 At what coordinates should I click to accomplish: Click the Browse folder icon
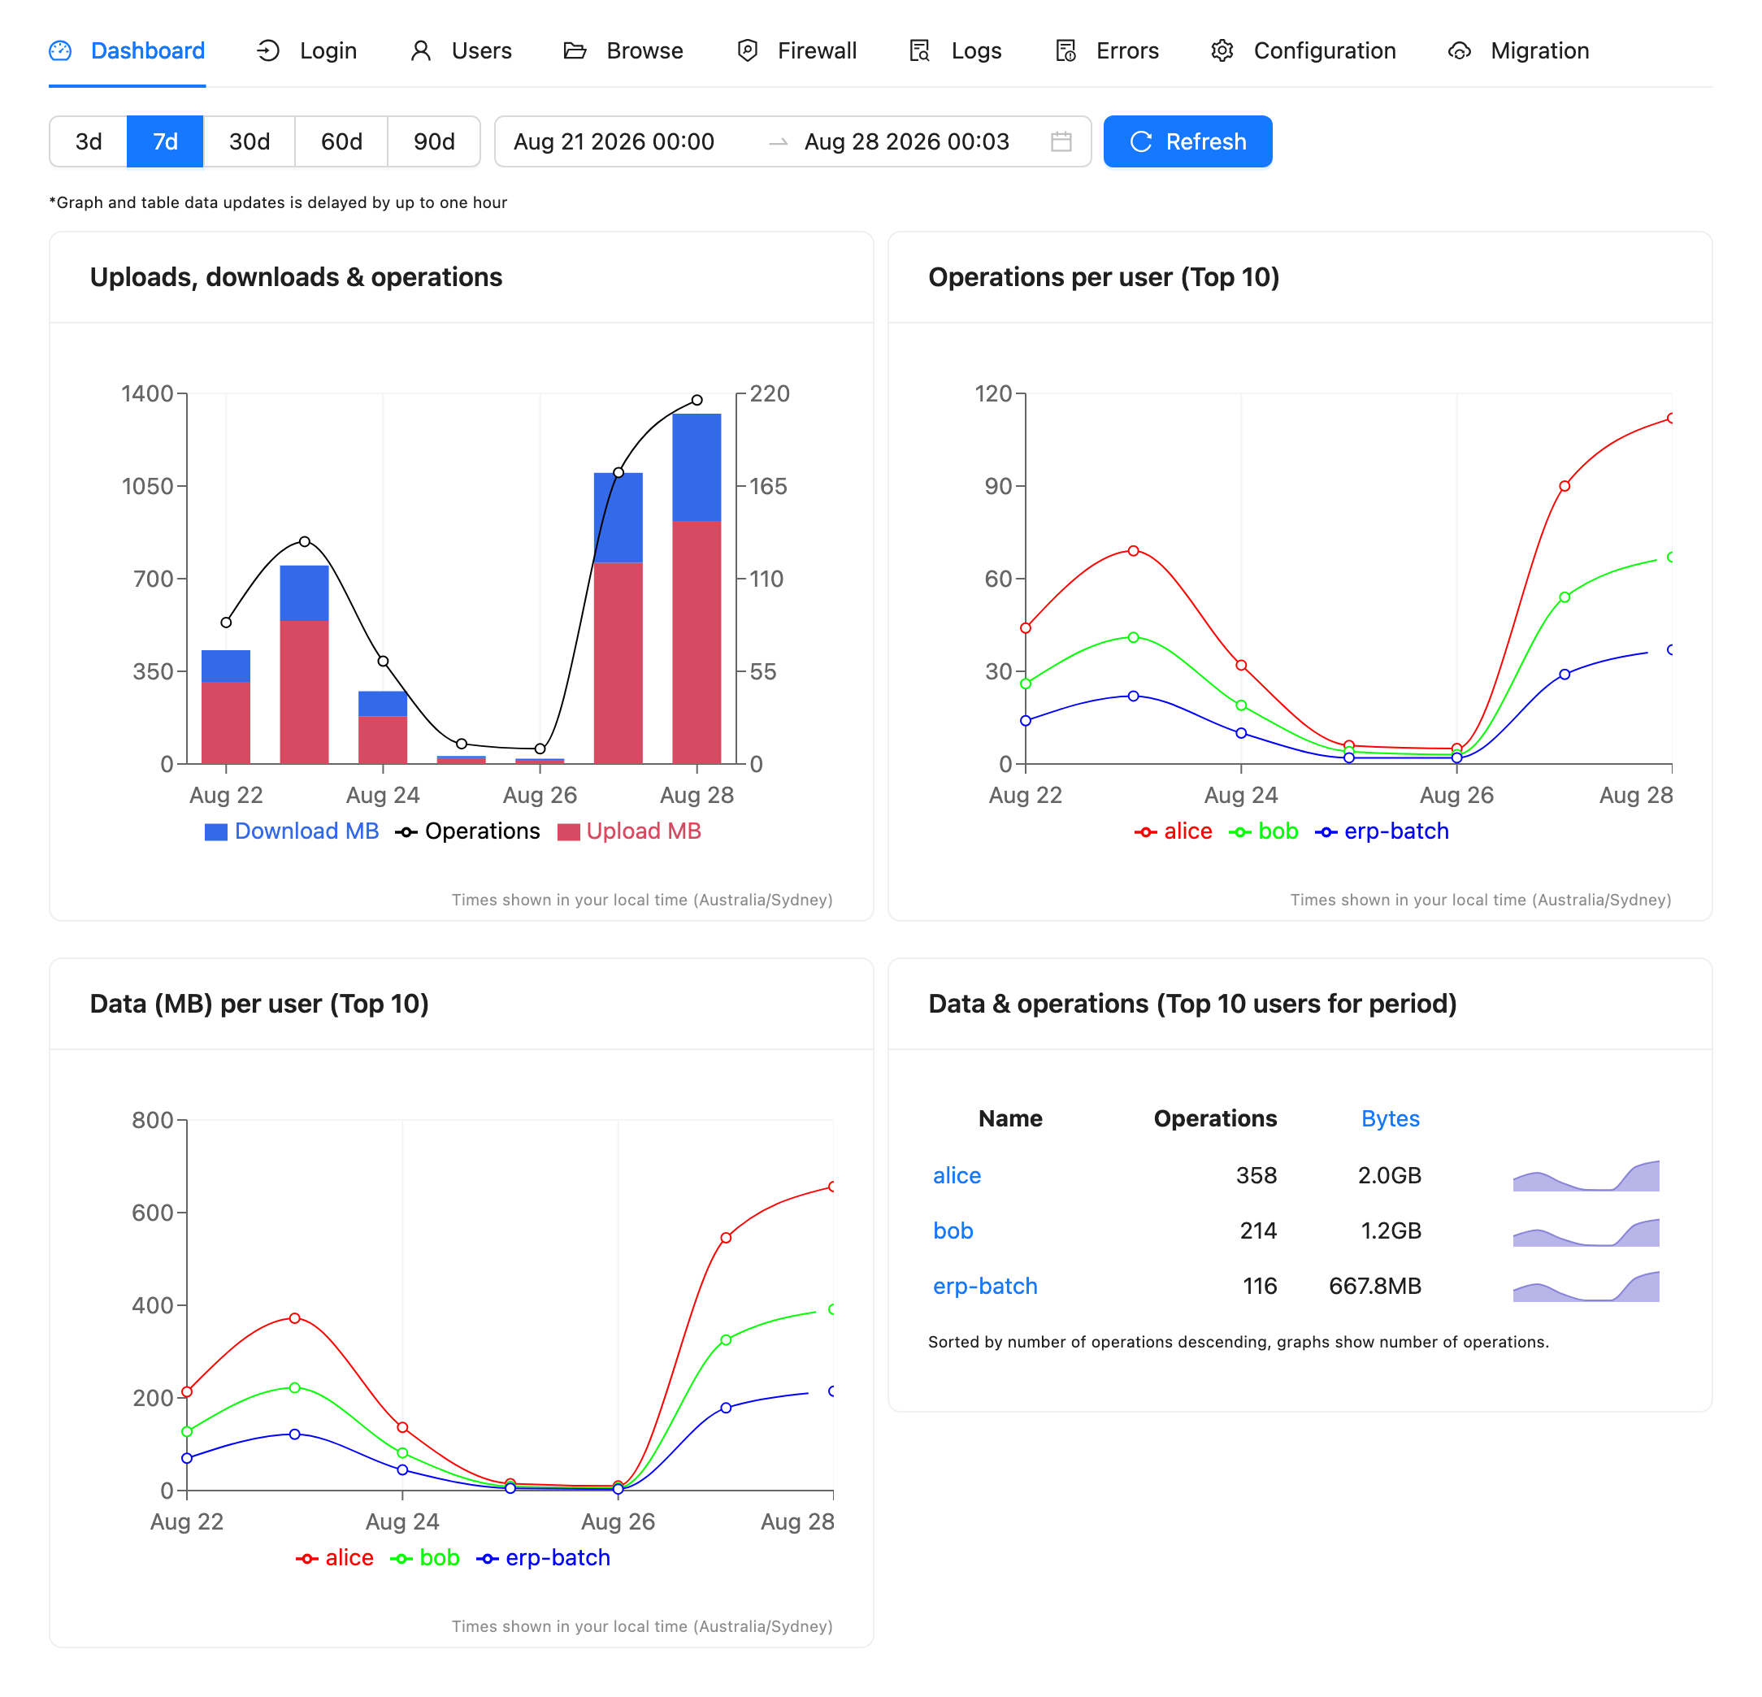[x=575, y=50]
